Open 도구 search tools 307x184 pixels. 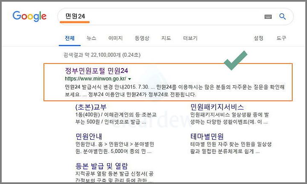pos(281,38)
